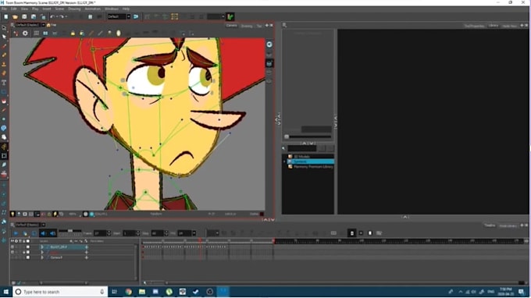Open the FPS field dropdown in Timeline toolbar

(x=194, y=233)
